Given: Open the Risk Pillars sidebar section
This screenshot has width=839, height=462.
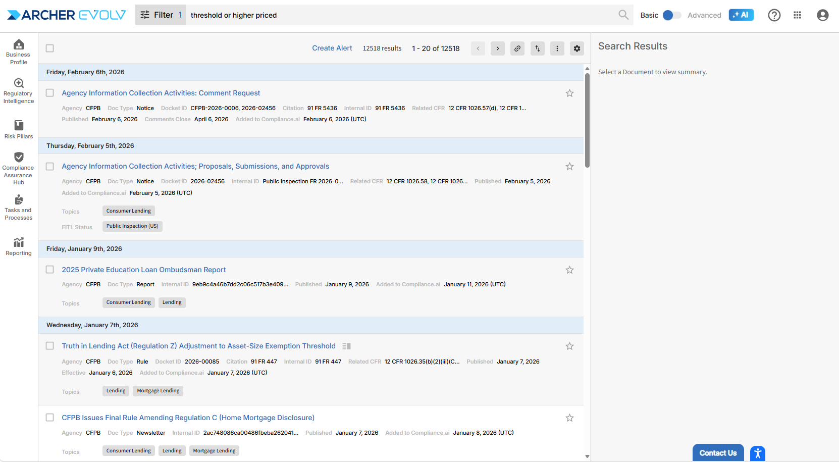Looking at the screenshot, I should (x=19, y=129).
